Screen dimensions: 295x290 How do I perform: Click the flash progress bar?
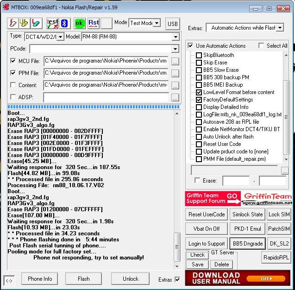click(x=94, y=107)
